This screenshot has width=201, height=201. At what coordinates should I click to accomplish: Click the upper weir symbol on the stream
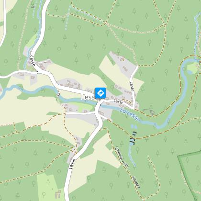pos(134,133)
